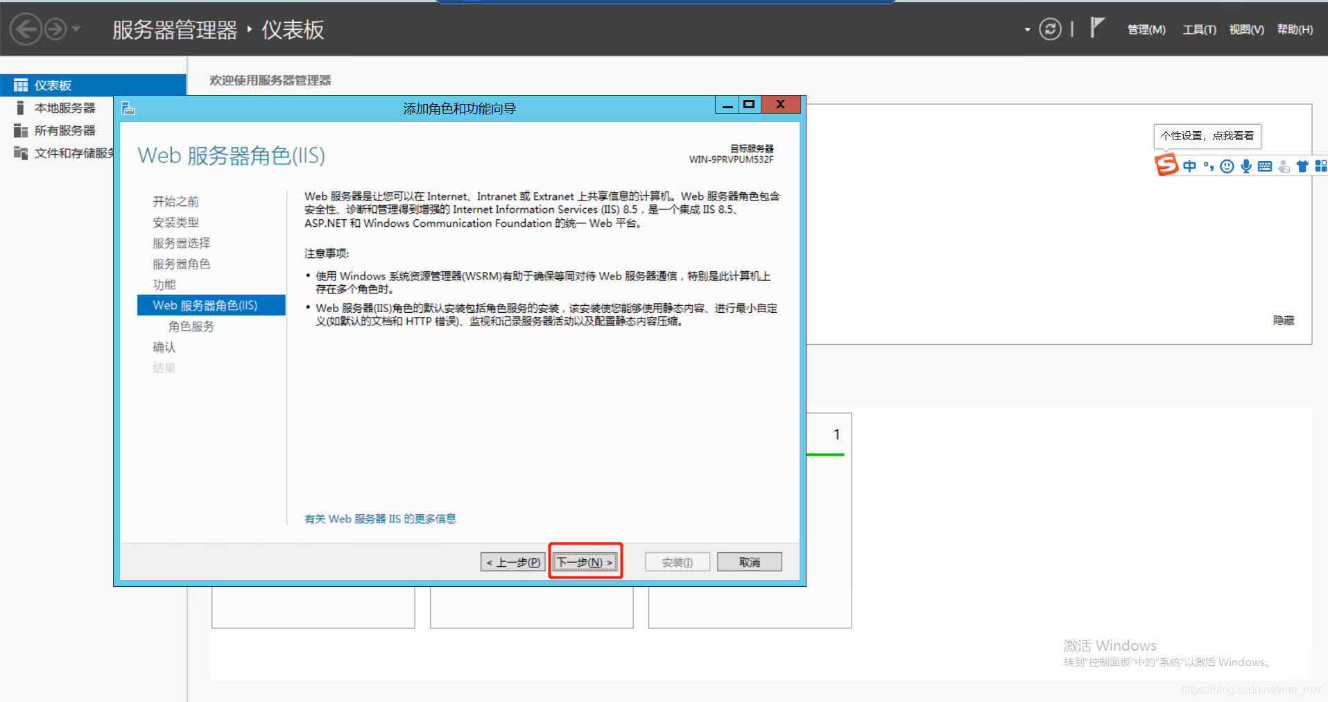Select 仪表板 in the left sidebar
Image resolution: width=1328 pixels, height=702 pixels.
(93, 85)
